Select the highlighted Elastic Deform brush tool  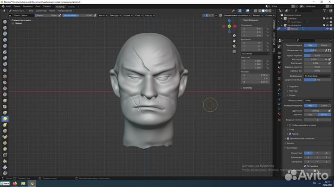pyautogui.click(x=5, y=119)
